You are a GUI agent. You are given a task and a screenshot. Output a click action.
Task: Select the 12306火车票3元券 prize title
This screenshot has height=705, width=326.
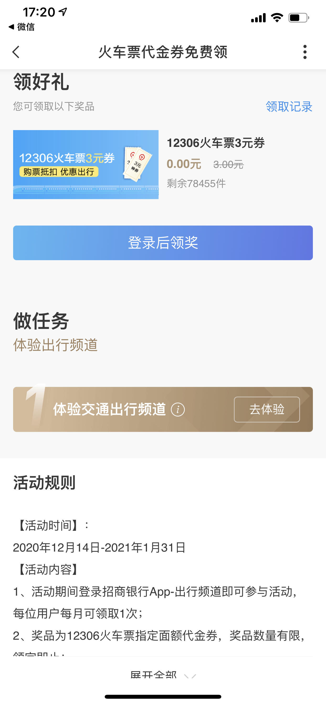[215, 143]
